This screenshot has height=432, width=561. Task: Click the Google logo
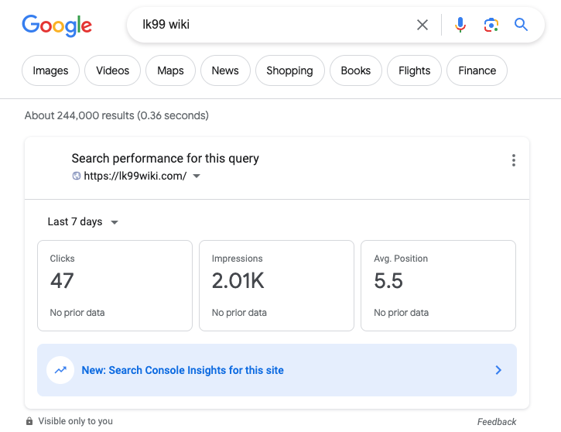pos(56,25)
